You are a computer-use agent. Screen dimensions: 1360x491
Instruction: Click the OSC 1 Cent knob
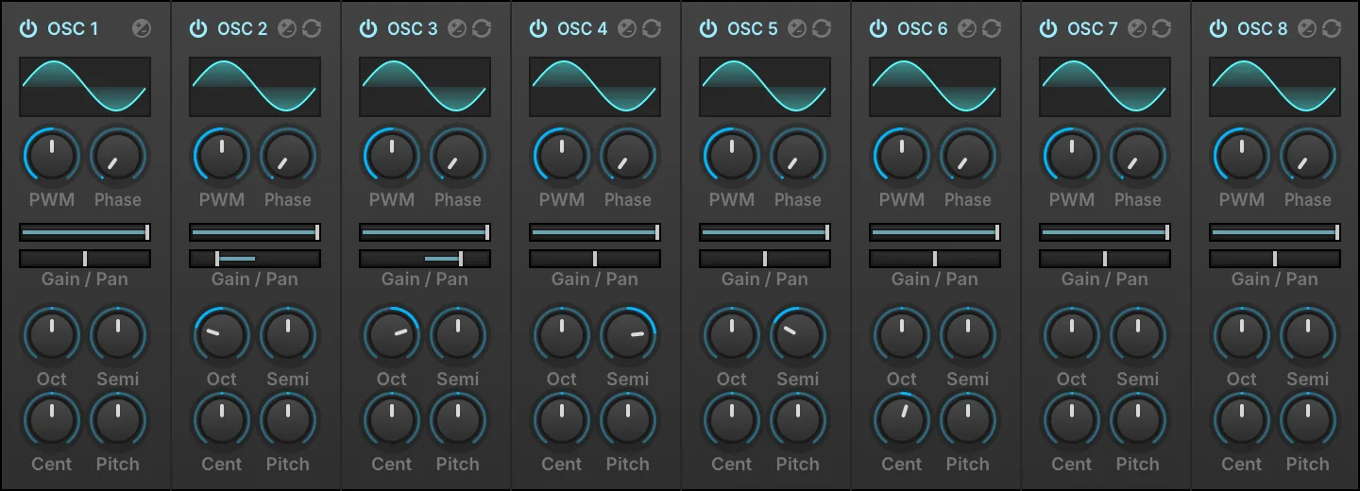click(x=52, y=419)
